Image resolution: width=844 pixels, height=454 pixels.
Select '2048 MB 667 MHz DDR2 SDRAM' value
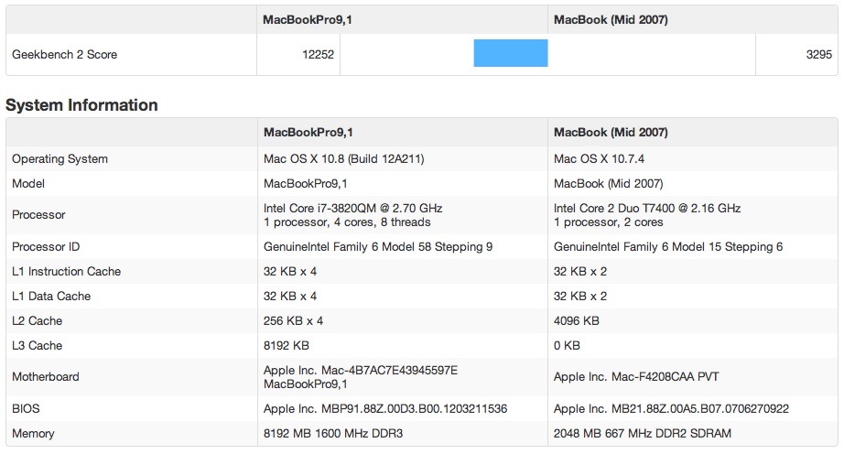tap(642, 434)
